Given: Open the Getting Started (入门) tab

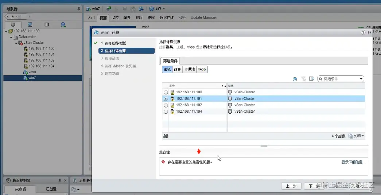Looking at the screenshot, I should point(91,17).
